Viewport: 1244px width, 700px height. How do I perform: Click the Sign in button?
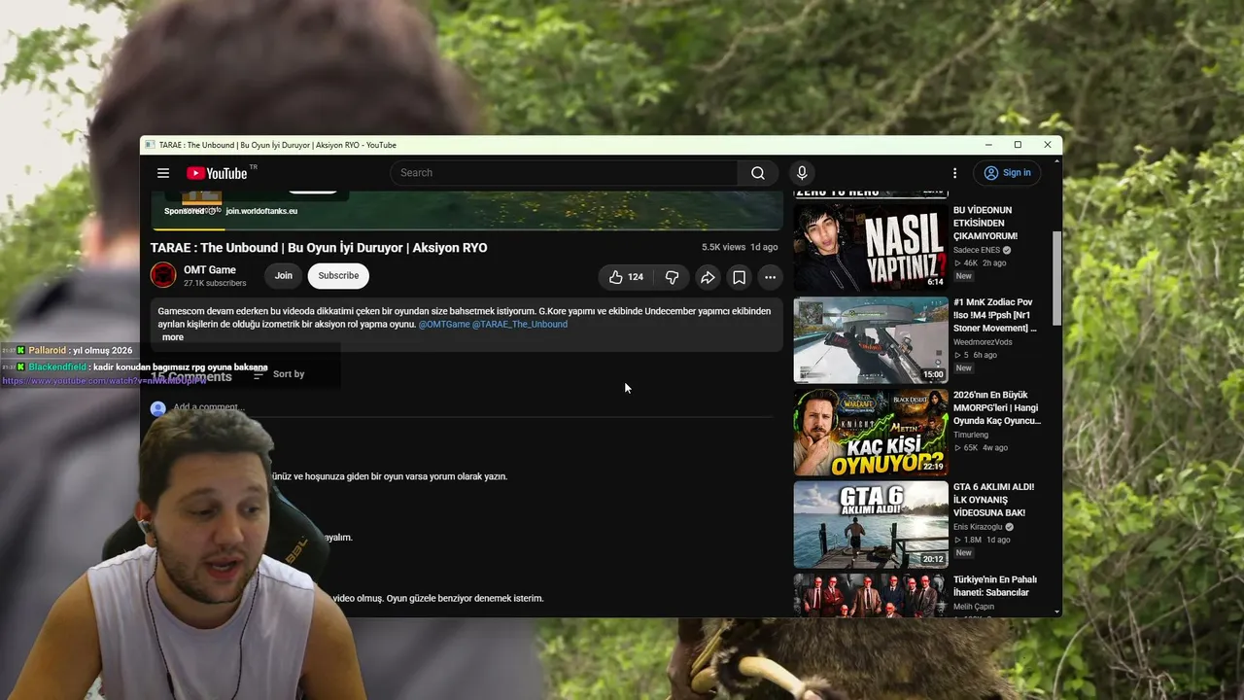(x=1007, y=173)
